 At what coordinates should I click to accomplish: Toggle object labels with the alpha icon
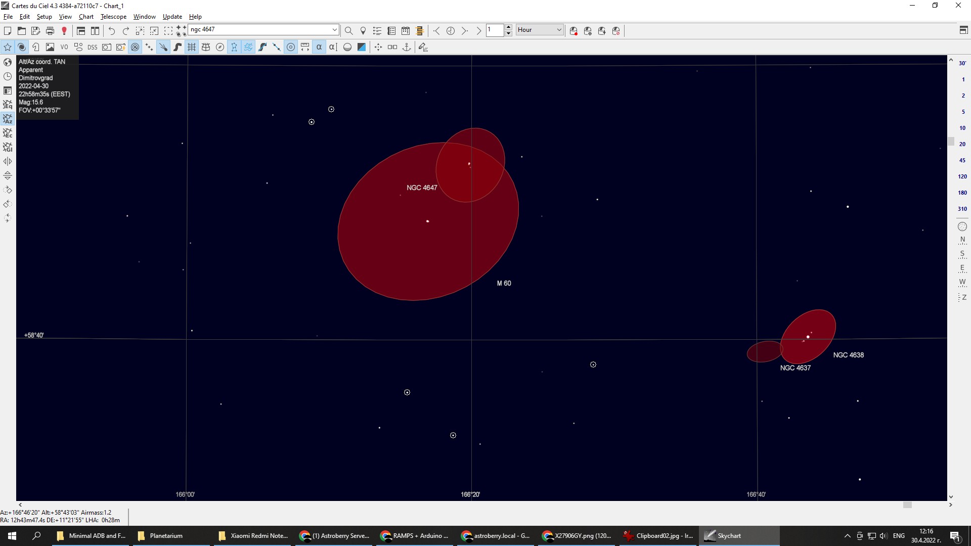tap(319, 47)
